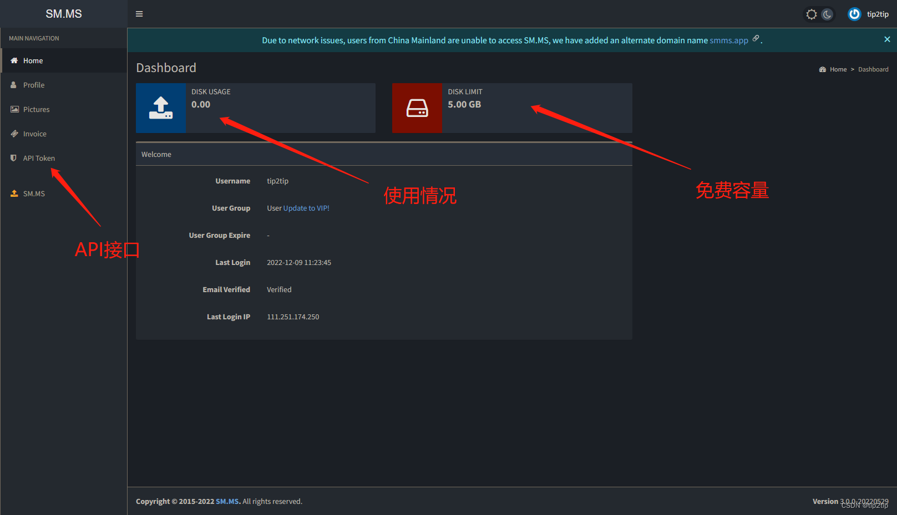Open API Token page in sidebar
Viewport: 897px width, 515px height.
coord(64,158)
